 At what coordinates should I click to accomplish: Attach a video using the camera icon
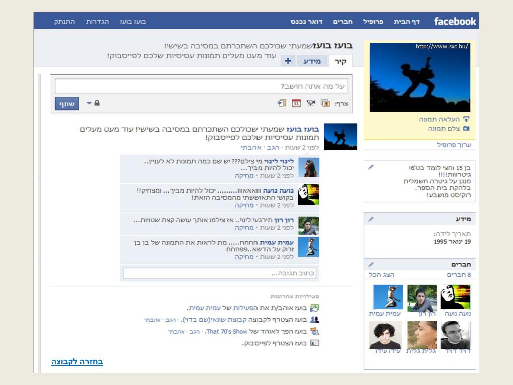tap(311, 103)
